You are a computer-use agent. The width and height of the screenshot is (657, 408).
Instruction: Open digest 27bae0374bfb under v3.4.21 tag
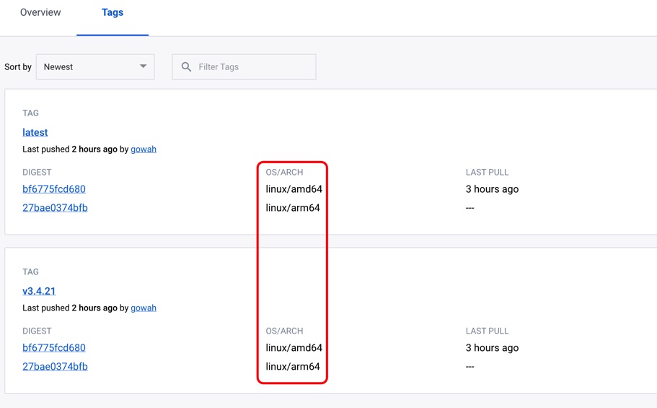coord(55,366)
